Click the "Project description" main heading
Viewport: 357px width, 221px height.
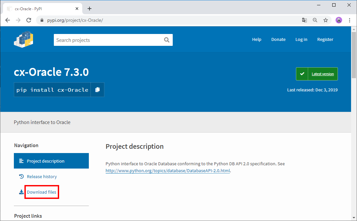tap(134, 146)
